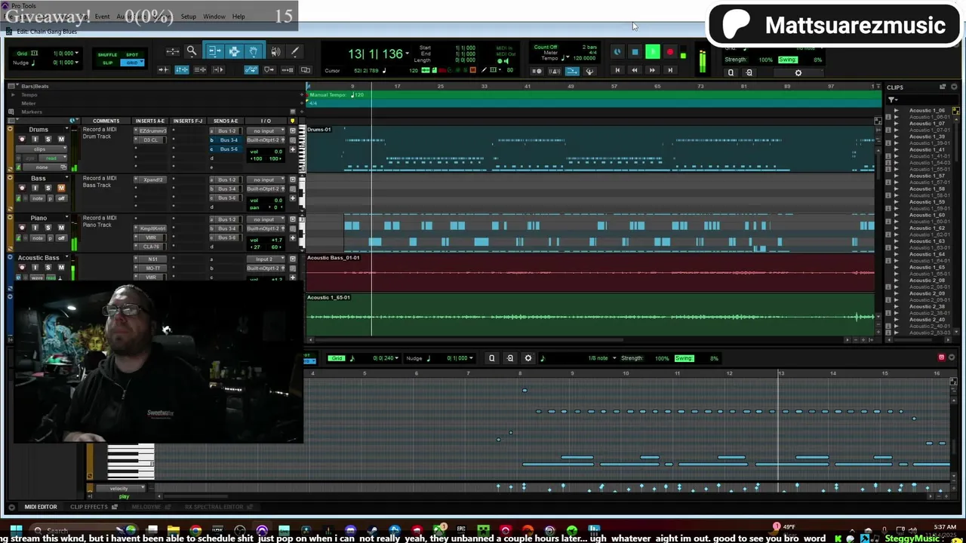Toggle the Online transport button

(x=617, y=52)
